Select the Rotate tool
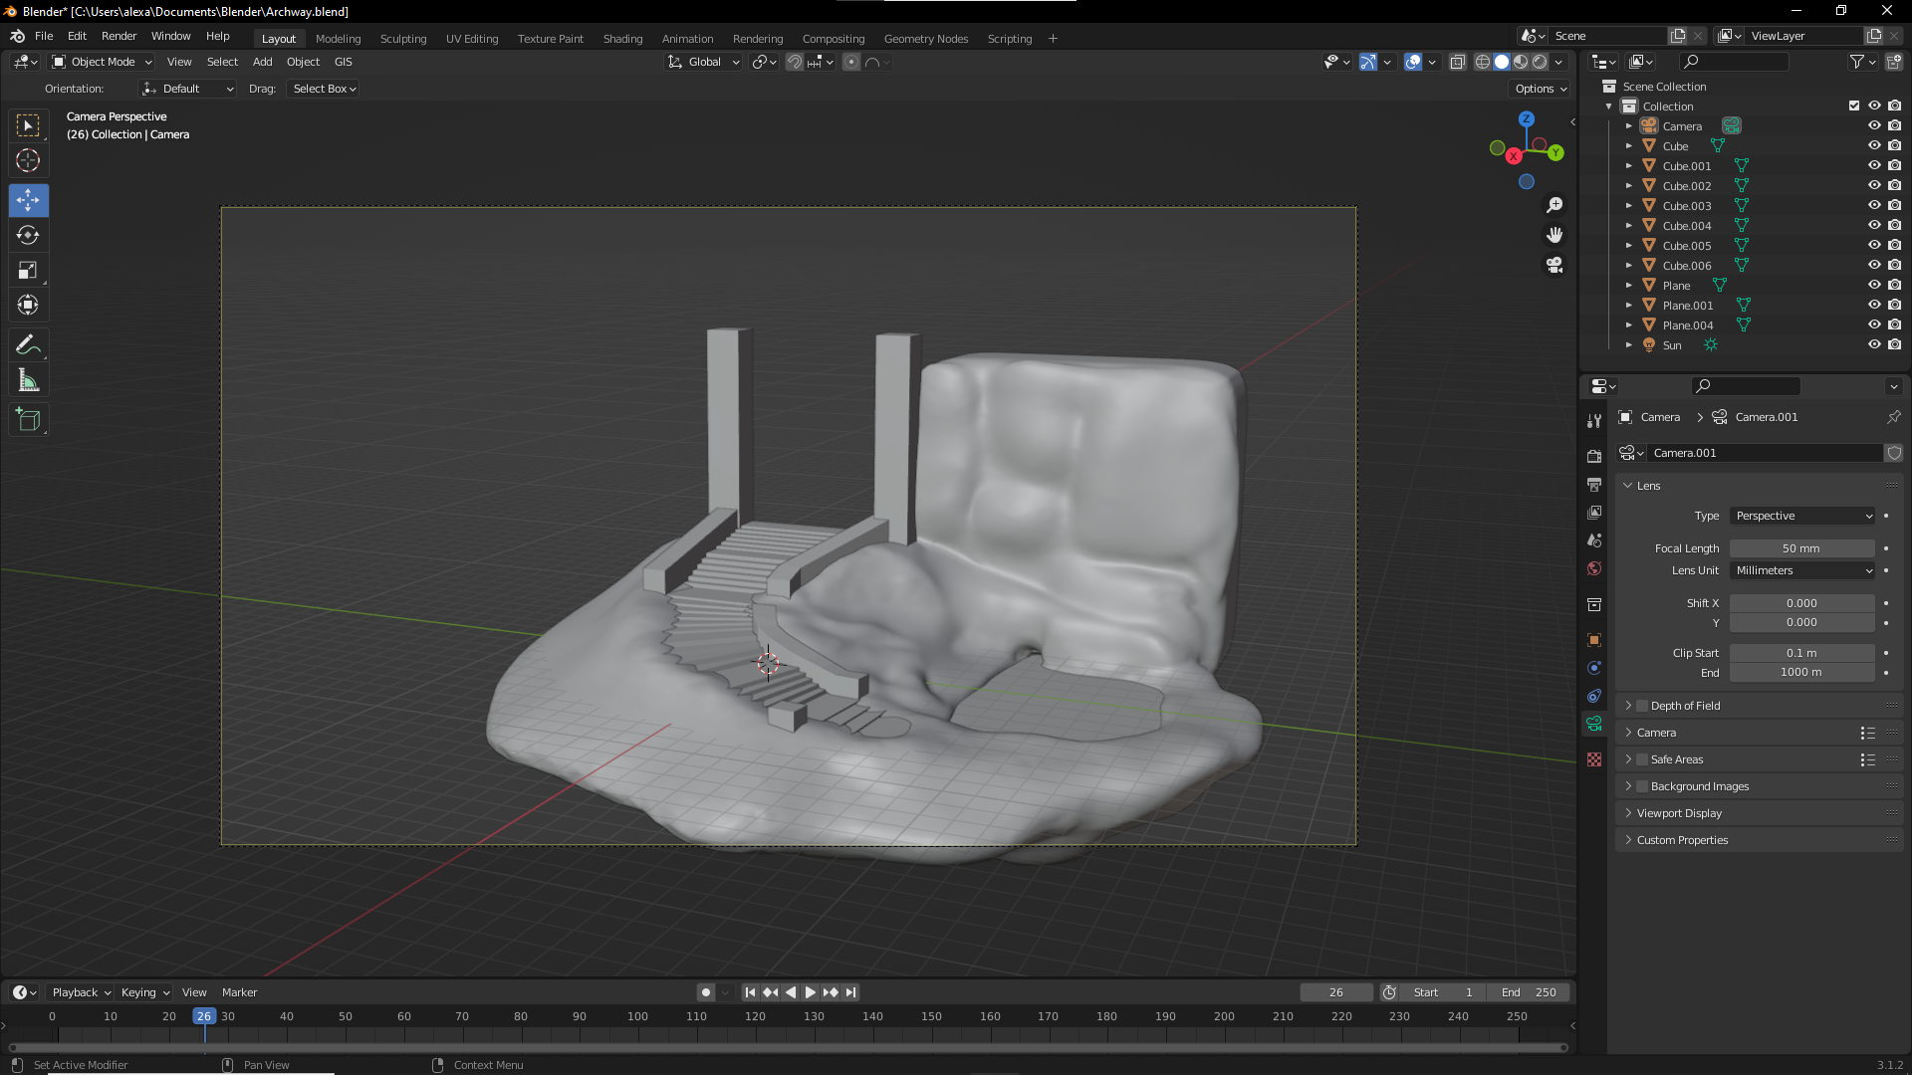The image size is (1912, 1075). tap(28, 235)
